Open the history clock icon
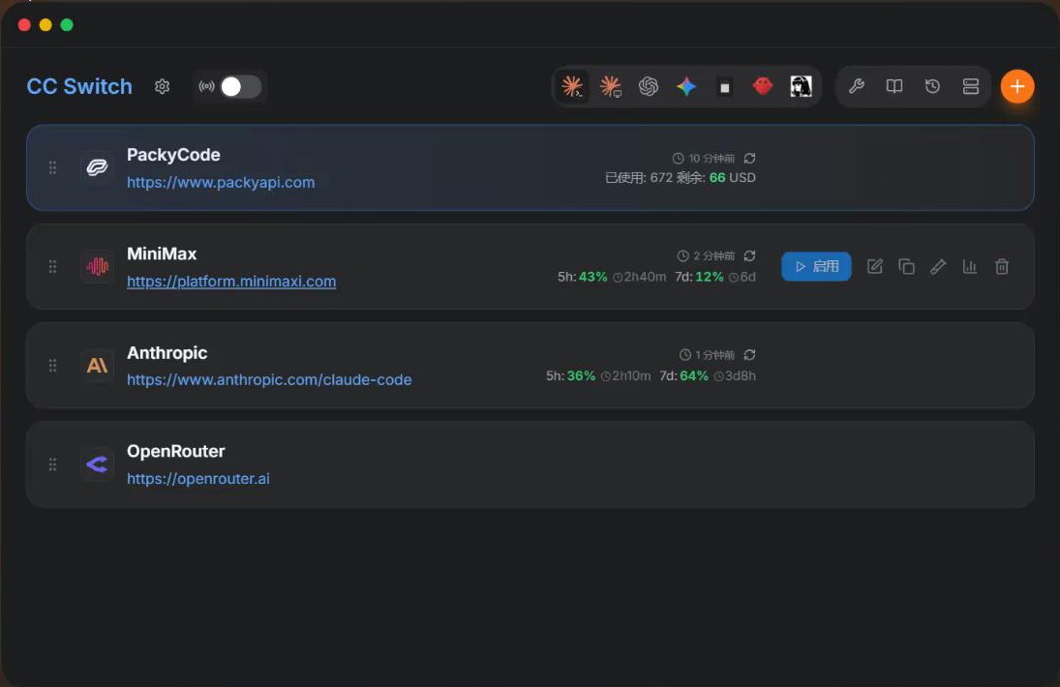 [932, 86]
